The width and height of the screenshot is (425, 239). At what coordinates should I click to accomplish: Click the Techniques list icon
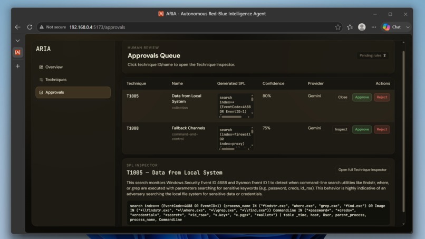pos(41,80)
